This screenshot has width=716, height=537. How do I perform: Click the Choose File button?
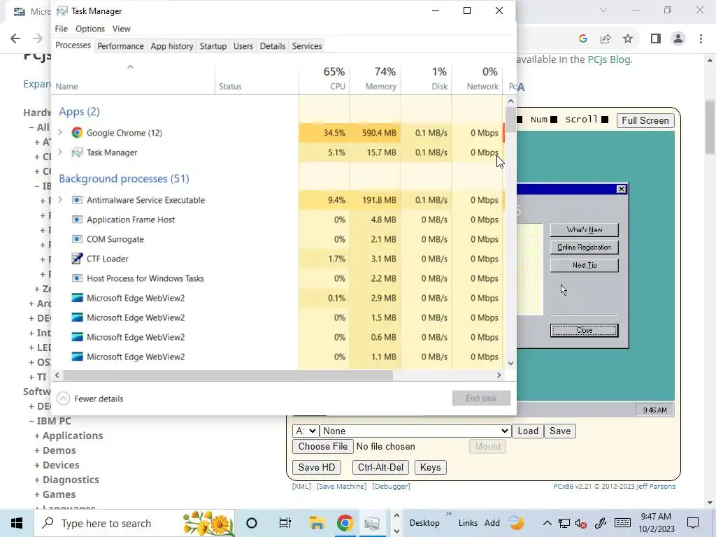[323, 447]
